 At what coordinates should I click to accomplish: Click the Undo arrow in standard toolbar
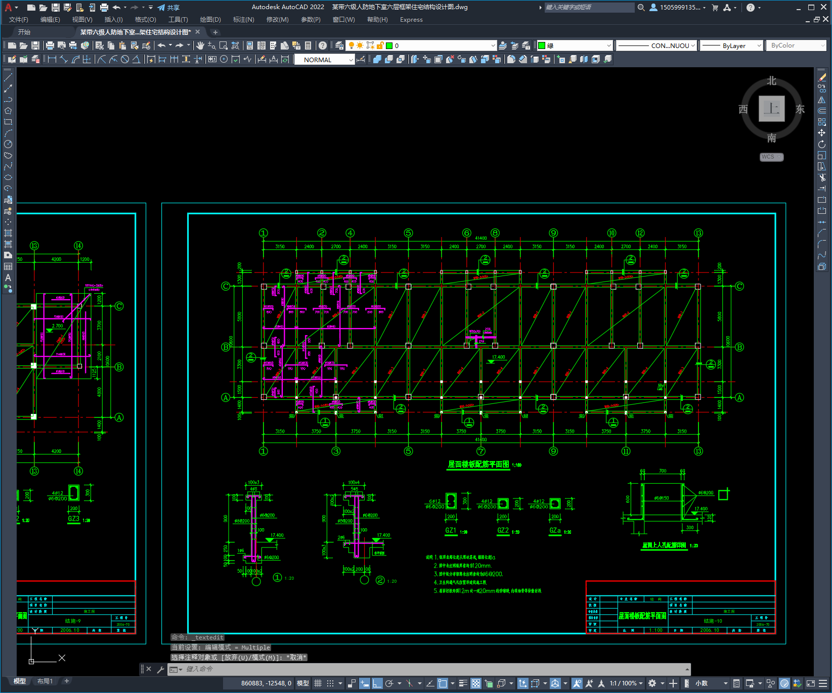pyautogui.click(x=162, y=45)
